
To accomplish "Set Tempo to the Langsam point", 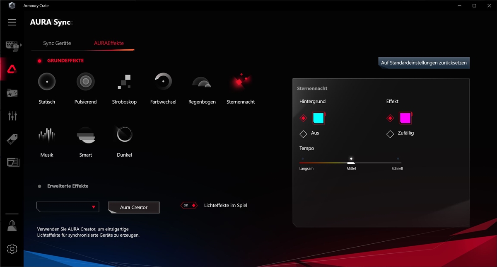I will 303,158.
